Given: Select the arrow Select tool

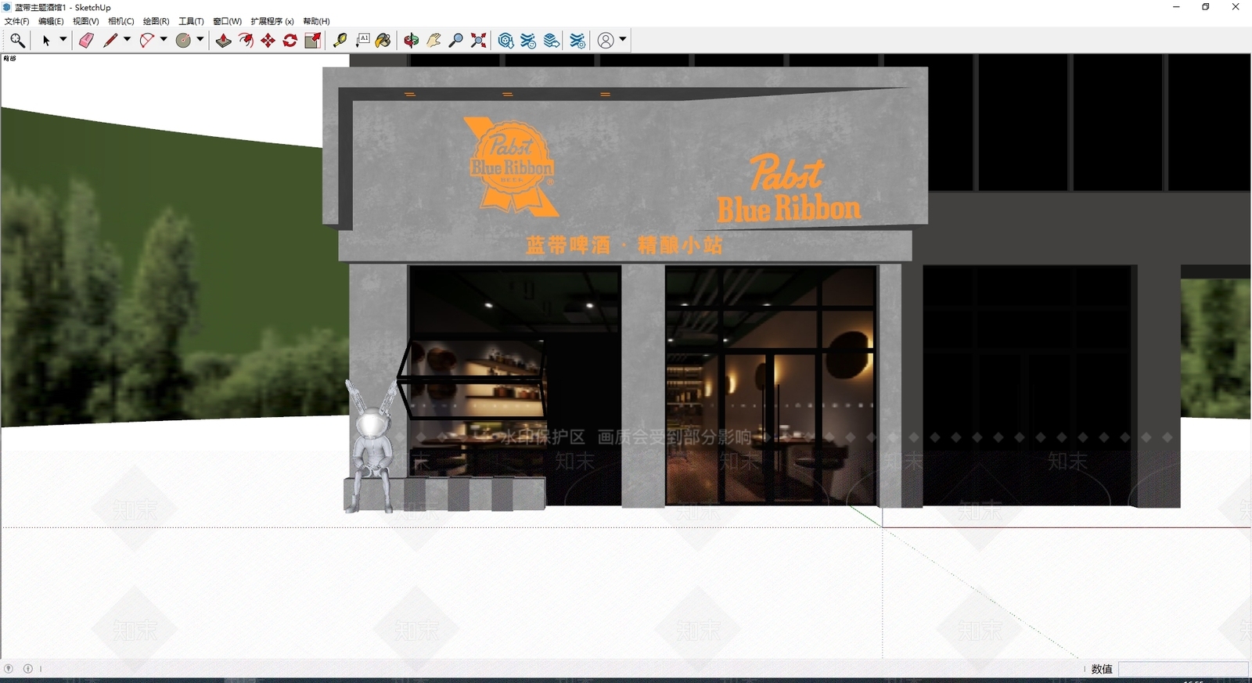Looking at the screenshot, I should coord(46,40).
